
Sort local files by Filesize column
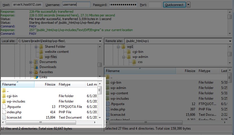(x=46, y=84)
